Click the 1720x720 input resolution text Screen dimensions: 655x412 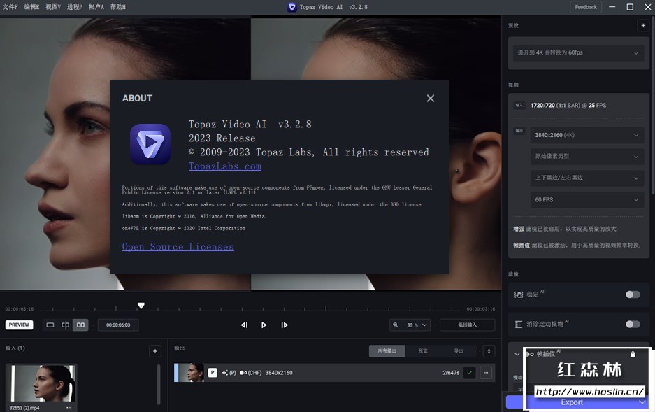[x=542, y=106]
